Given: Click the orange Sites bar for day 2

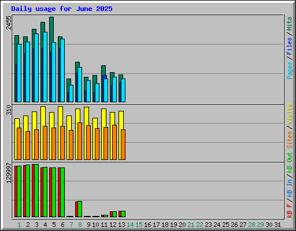Looking at the screenshot, I should [x=28, y=146].
